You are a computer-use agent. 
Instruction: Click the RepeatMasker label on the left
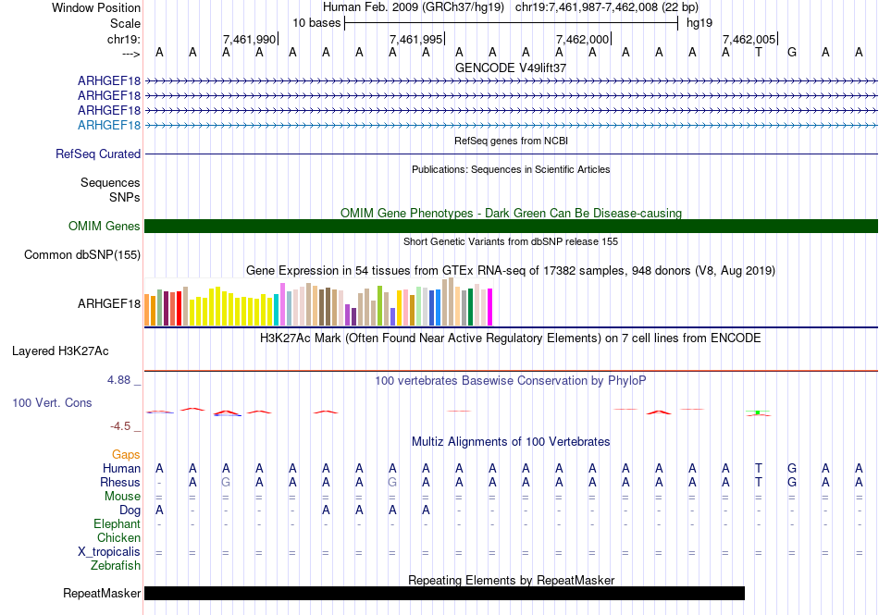point(102,593)
